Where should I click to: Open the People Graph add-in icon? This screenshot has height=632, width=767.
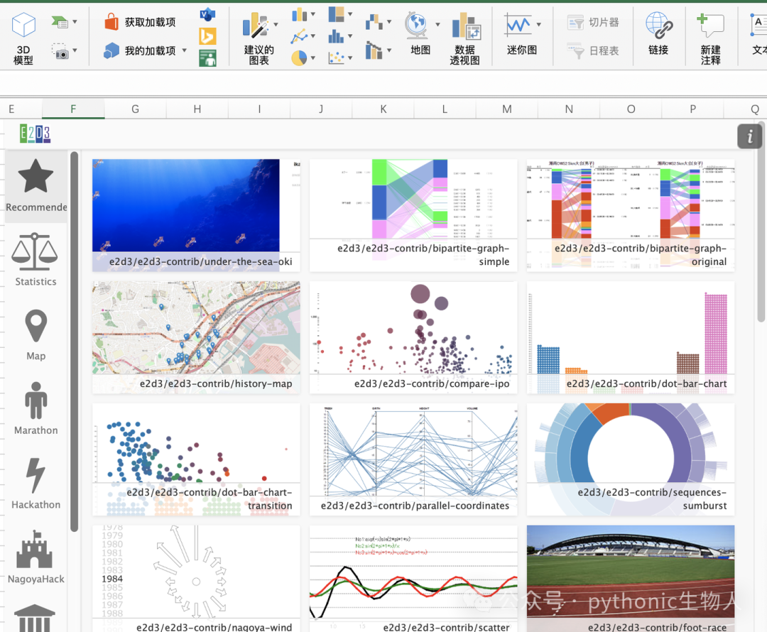pyautogui.click(x=207, y=59)
